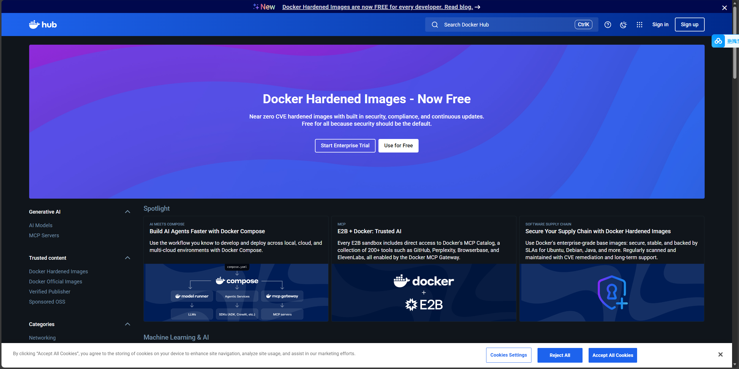Open Docker Official Images link
The image size is (739, 369).
point(55,281)
